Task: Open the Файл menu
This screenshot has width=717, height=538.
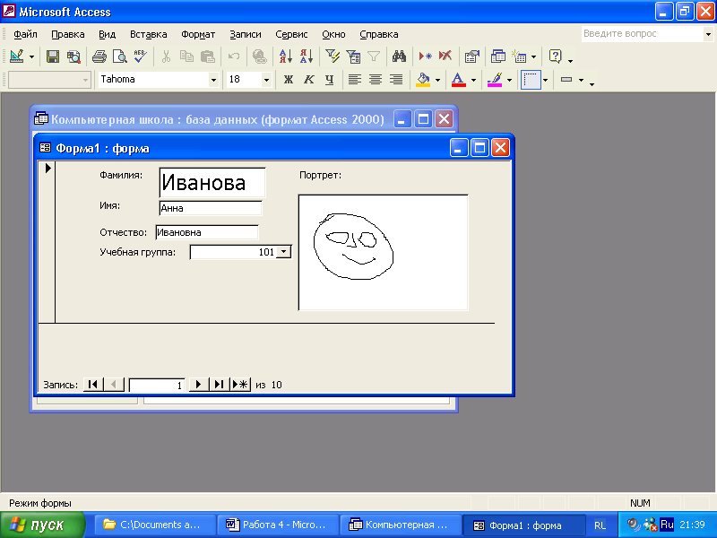Action: pyautogui.click(x=25, y=34)
